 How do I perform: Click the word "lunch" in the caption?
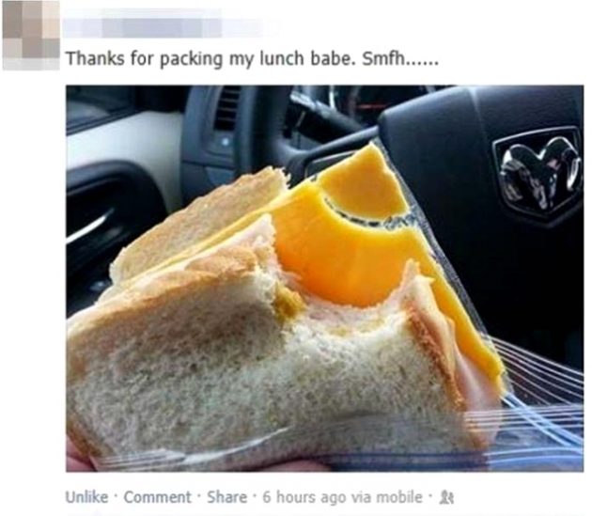pos(282,58)
